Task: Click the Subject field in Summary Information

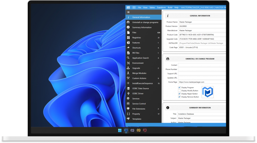Action: point(201,118)
